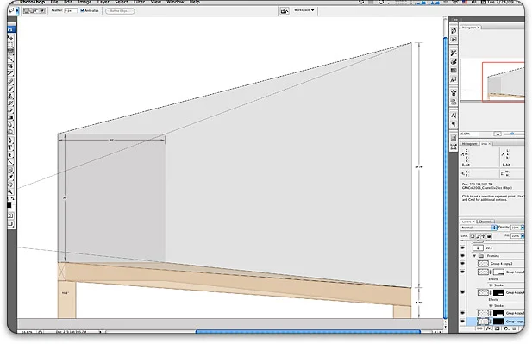Select the Pen tool
Viewport: 532px width, 344px height.
[10, 141]
